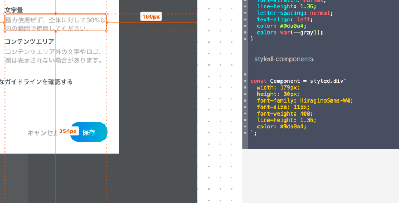399x203 pixels.
Task: Open the ガイドラインを確認する link
Action: [x=37, y=82]
